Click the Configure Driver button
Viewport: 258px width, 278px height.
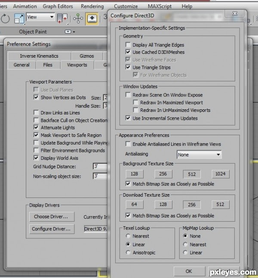click(52, 229)
